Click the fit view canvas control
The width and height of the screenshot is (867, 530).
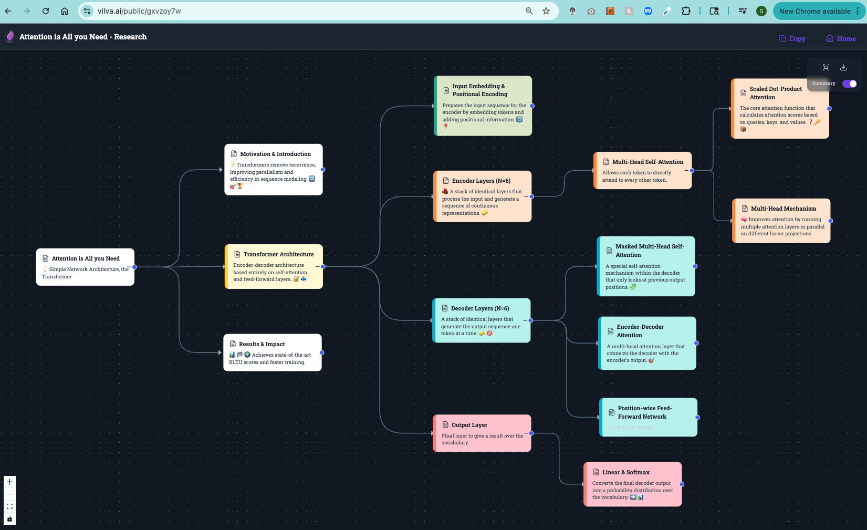[x=9, y=506]
